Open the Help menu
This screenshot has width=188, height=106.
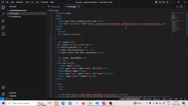tap(52, 2)
